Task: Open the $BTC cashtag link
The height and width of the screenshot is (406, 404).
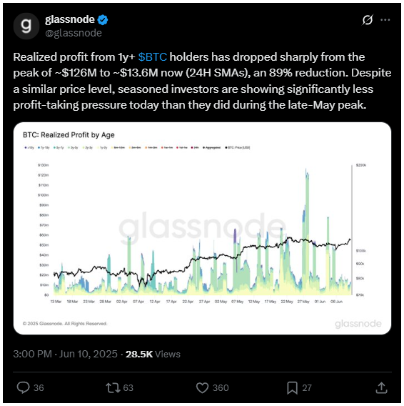Action: (152, 57)
